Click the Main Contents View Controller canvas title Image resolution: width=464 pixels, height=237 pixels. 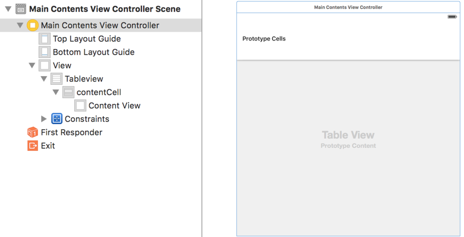[x=348, y=7]
